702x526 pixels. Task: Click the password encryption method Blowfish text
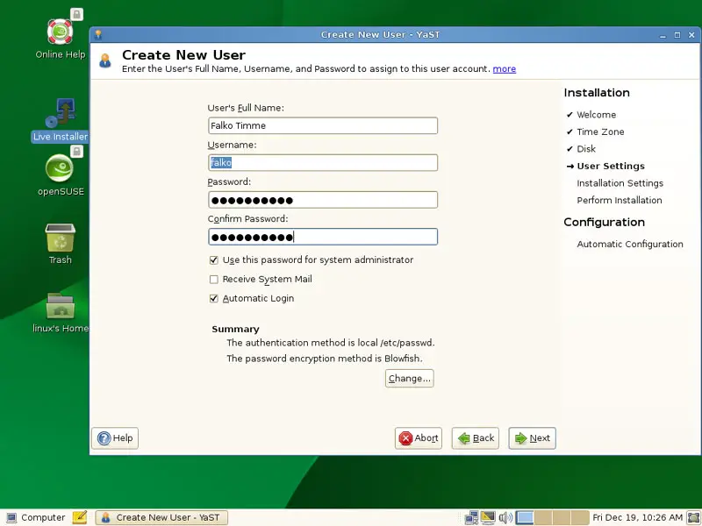coord(324,359)
